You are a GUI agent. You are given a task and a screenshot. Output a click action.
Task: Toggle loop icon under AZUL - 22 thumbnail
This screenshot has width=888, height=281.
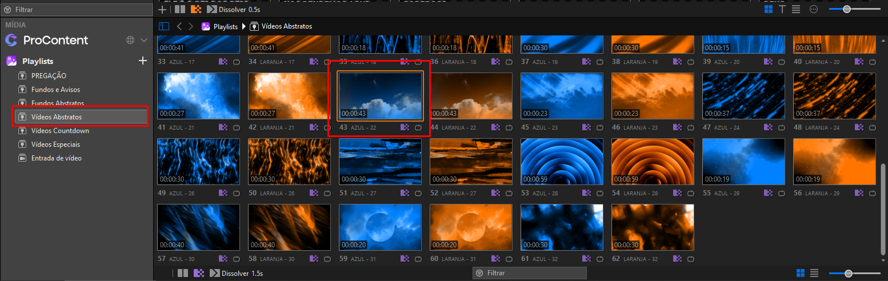click(x=418, y=128)
